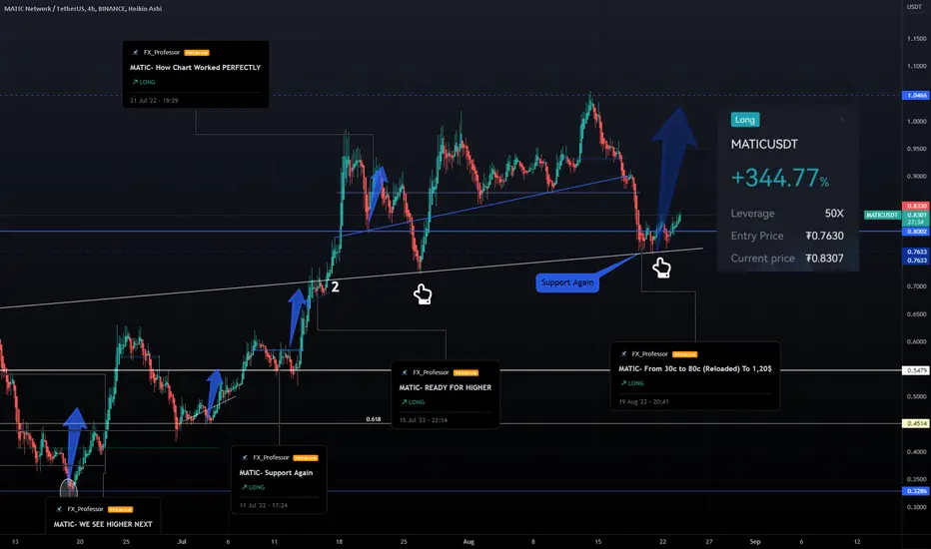Click the LONG tag in 'From 30c to 80c' card
Viewport: 931px width, 549px height.
[x=631, y=383]
